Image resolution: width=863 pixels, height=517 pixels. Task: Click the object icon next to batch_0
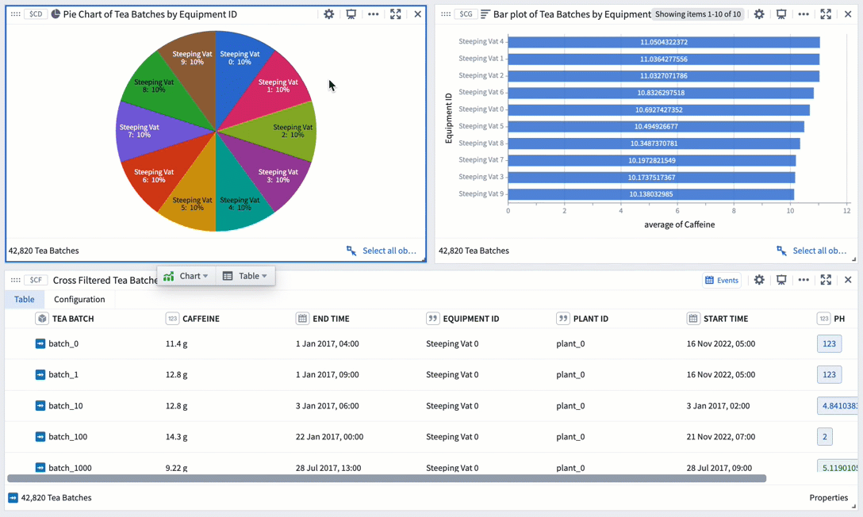coord(40,344)
